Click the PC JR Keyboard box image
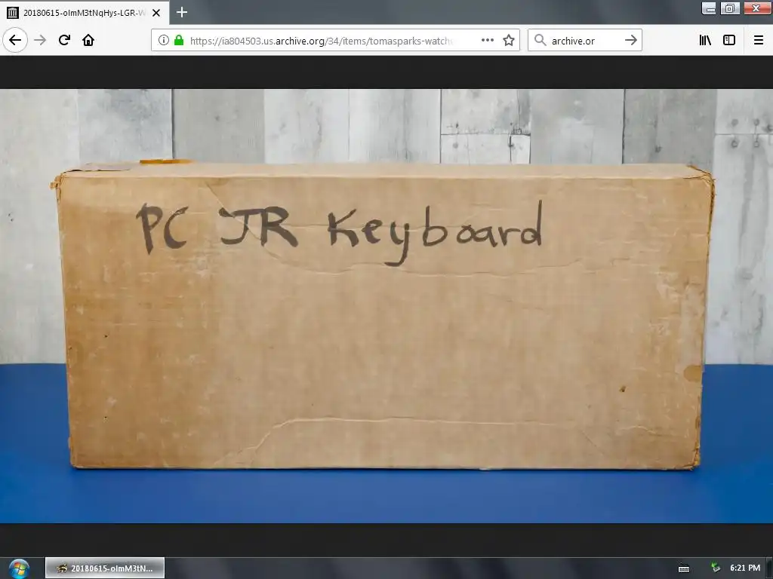 [x=386, y=306]
